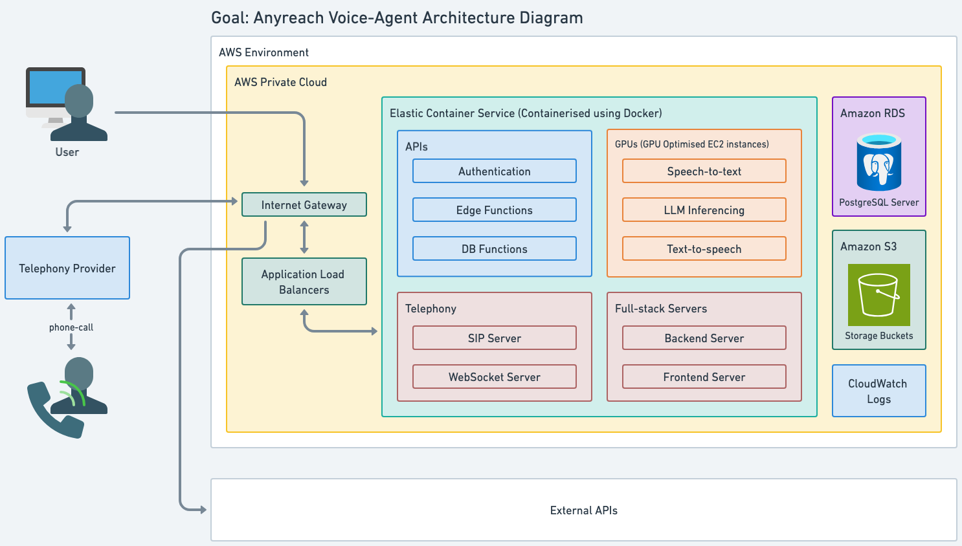This screenshot has height=546, width=962.
Task: Click the phone caller icon
Action: (67, 397)
